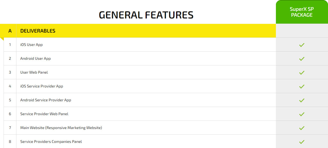This screenshot has height=148, width=328.
Task: Click the checkmark for iOS User App
Action: click(302, 45)
